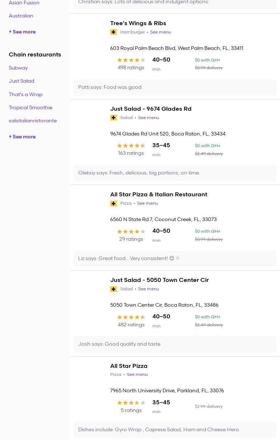The image size is (280, 440).
Task: Click the star rating for Tree's Wings & Ribs
Action: pos(131,60)
